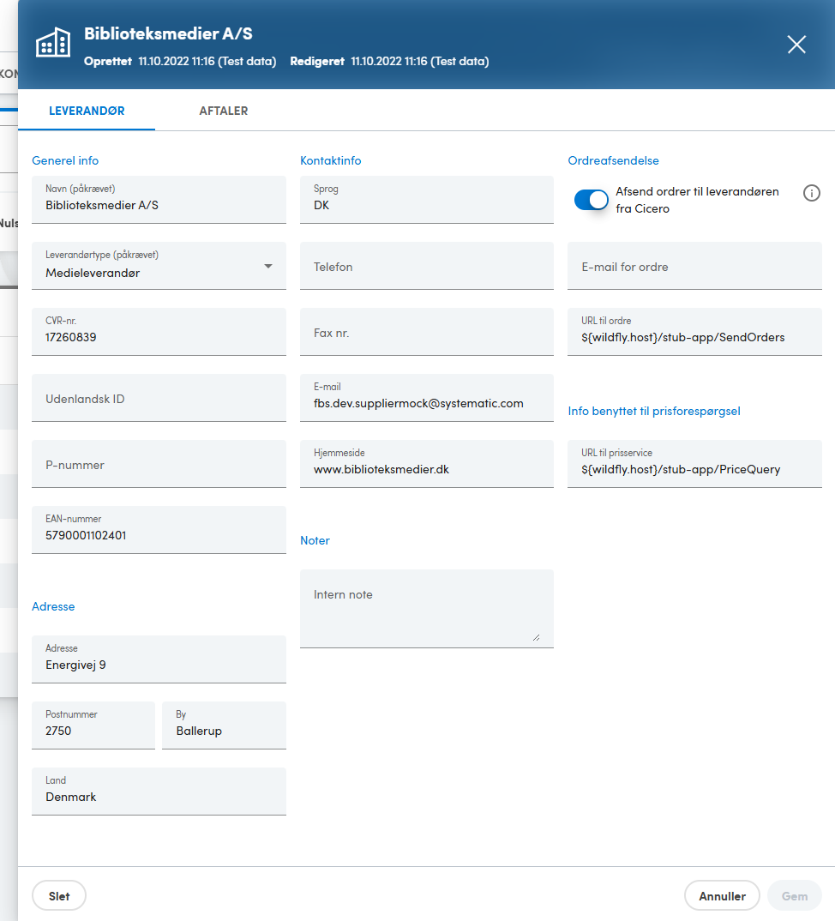Click into the Intern note textarea

click(x=427, y=609)
